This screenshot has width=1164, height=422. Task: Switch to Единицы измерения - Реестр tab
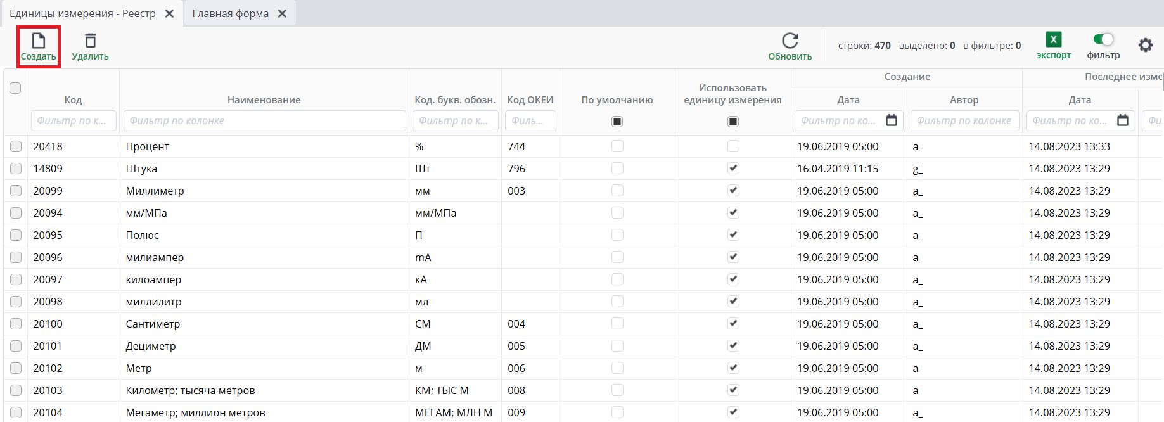[82, 13]
